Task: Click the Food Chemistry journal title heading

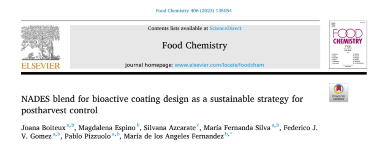Action: (x=194, y=46)
